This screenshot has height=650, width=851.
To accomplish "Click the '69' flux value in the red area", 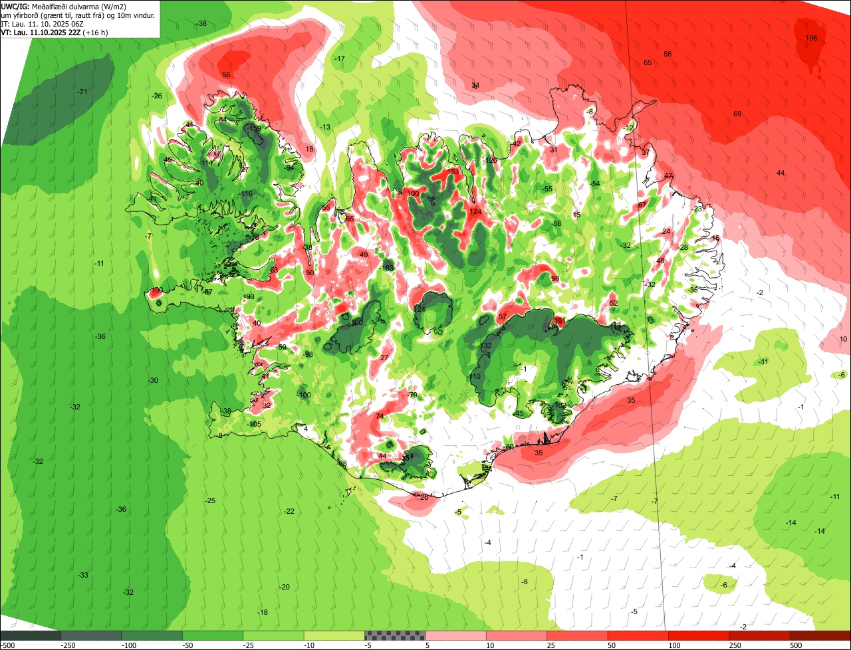I will click(x=737, y=114).
